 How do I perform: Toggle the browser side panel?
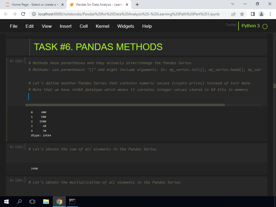[253, 14]
